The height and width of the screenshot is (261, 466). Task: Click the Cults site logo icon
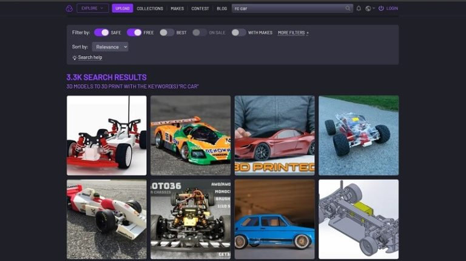(x=69, y=8)
